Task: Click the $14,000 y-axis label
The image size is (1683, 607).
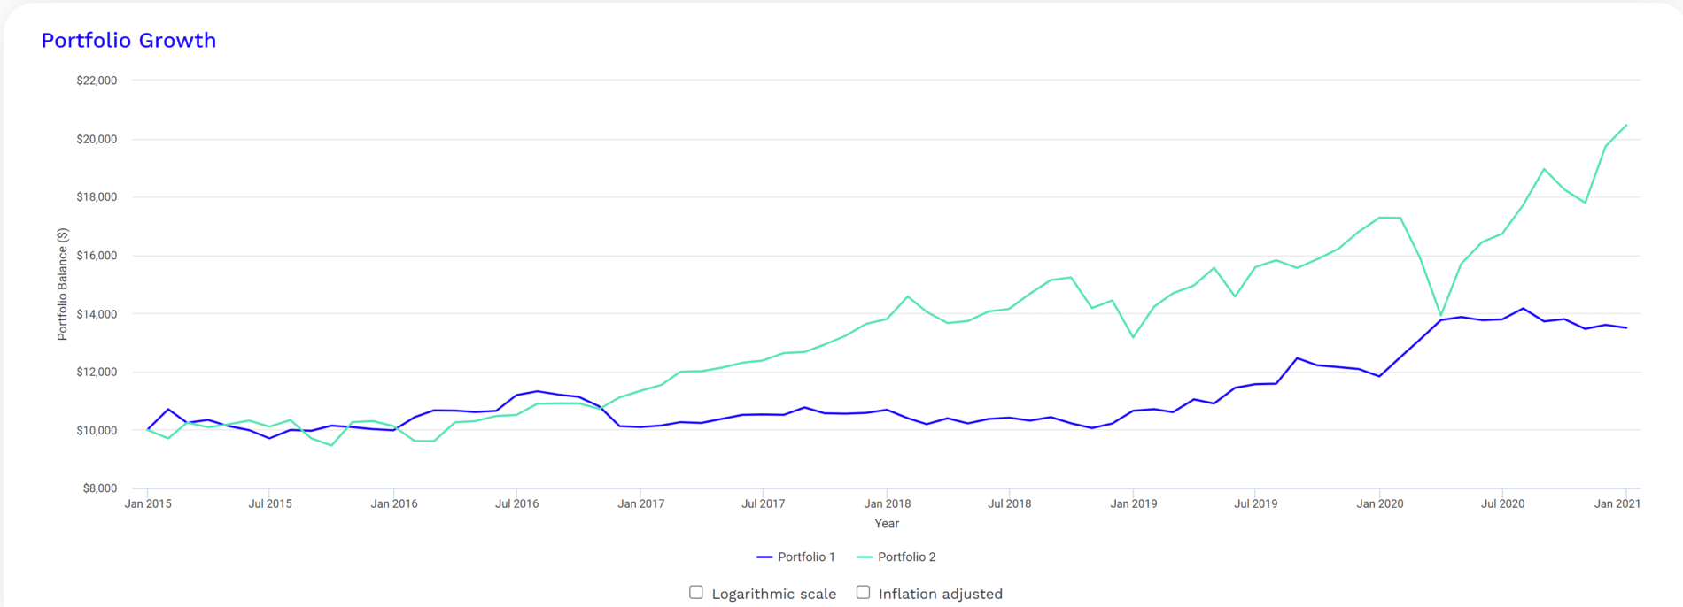Action: (x=97, y=314)
